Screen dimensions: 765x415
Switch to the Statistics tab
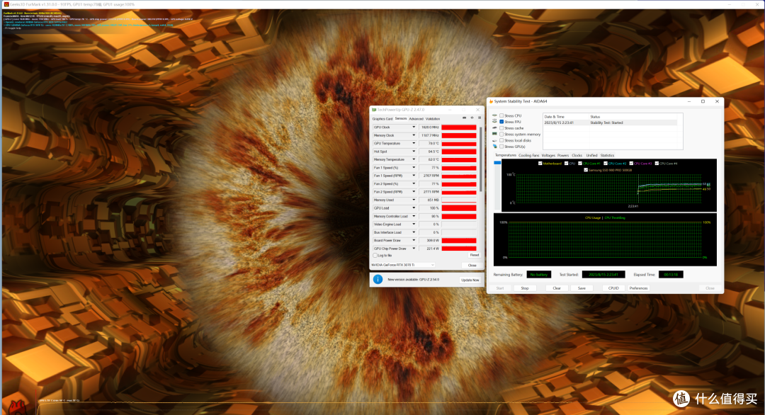(x=607, y=156)
